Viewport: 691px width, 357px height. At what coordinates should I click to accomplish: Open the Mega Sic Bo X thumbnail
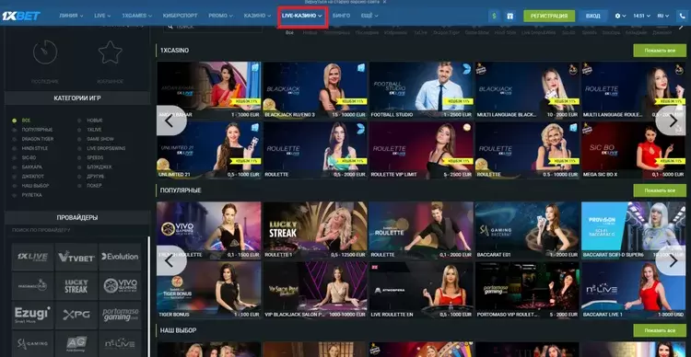(x=633, y=150)
